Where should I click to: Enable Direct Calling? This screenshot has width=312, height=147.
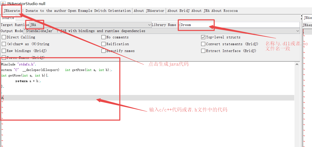pos(4,37)
